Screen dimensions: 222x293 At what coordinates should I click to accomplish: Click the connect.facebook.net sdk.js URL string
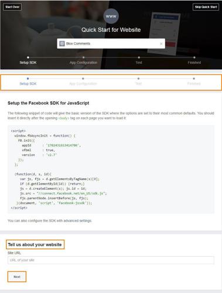(71, 193)
